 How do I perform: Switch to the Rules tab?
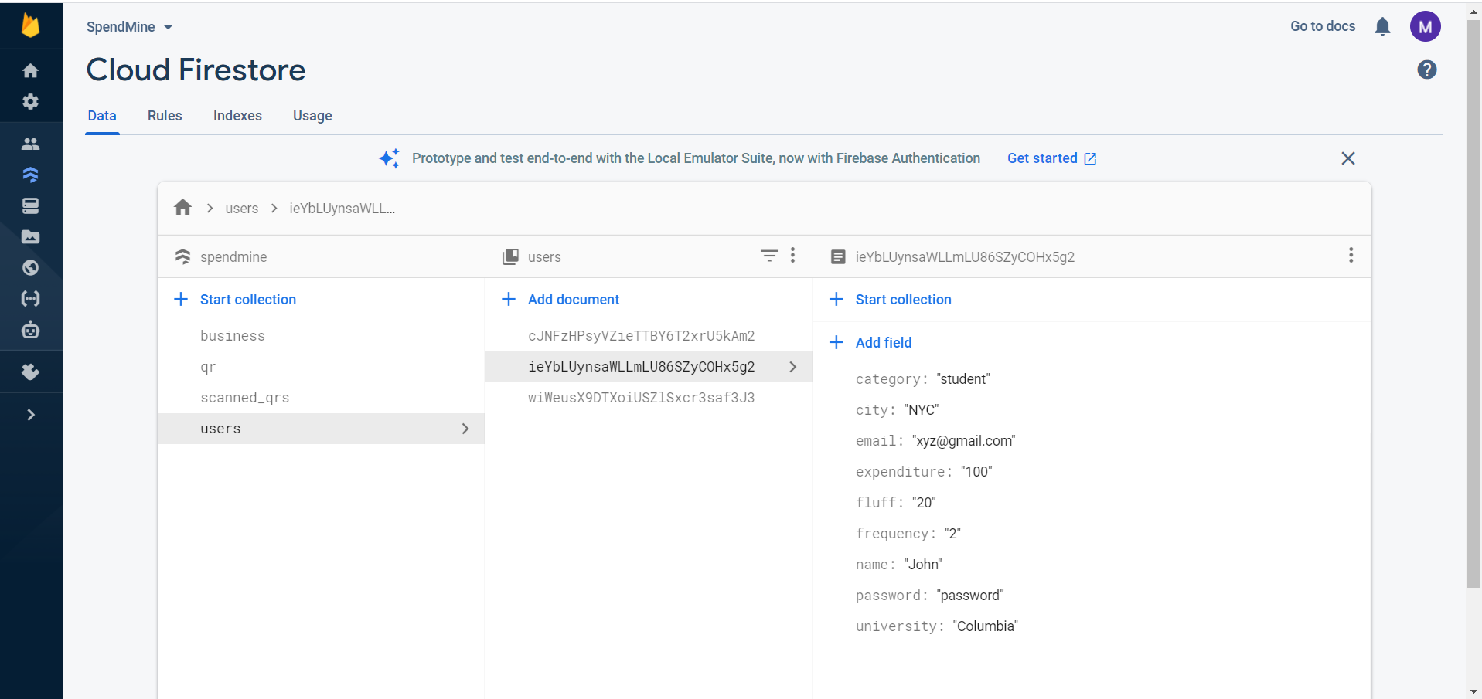(x=165, y=116)
